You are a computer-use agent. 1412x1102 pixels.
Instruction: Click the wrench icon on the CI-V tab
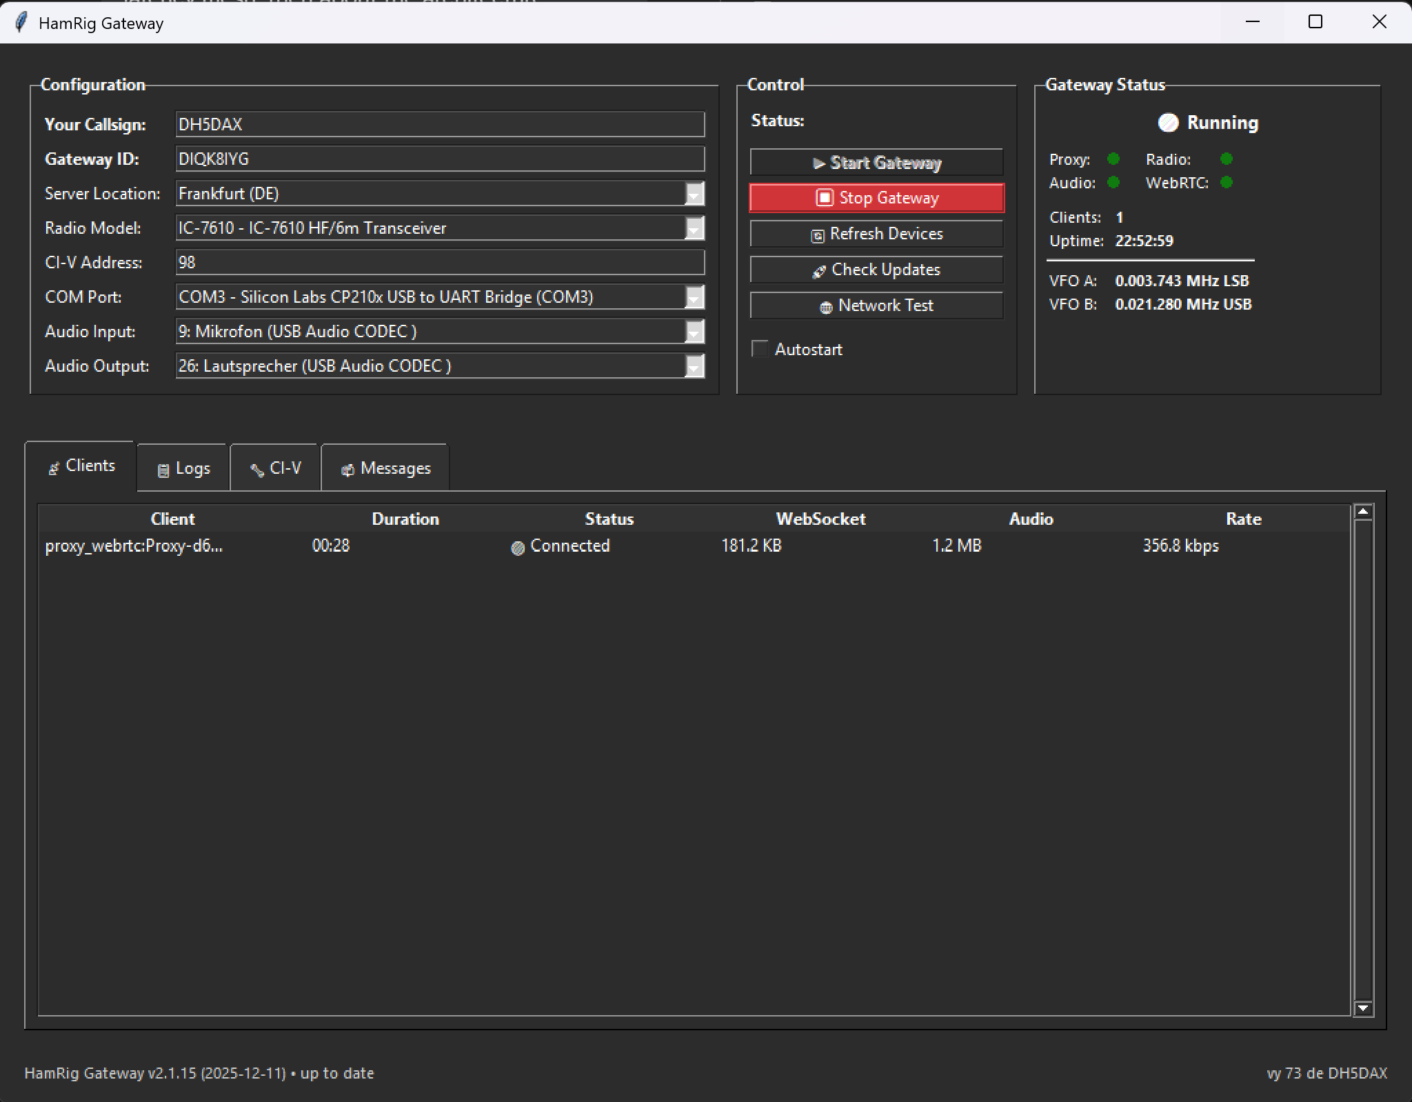pyautogui.click(x=258, y=468)
